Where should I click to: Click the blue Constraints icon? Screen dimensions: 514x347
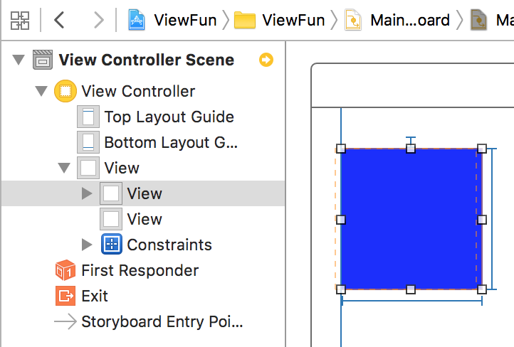112,244
